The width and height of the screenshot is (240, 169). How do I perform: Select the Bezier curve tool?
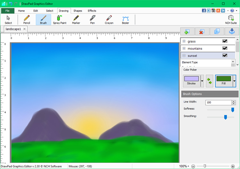click(125, 20)
